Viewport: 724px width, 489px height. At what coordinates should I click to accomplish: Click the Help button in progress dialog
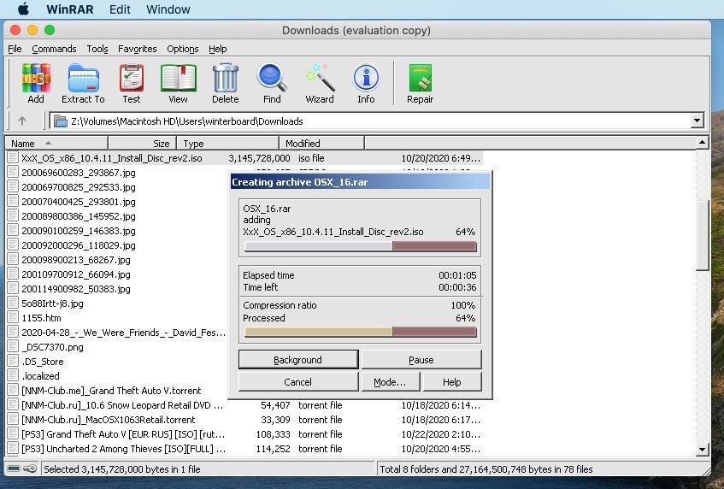coord(452,382)
